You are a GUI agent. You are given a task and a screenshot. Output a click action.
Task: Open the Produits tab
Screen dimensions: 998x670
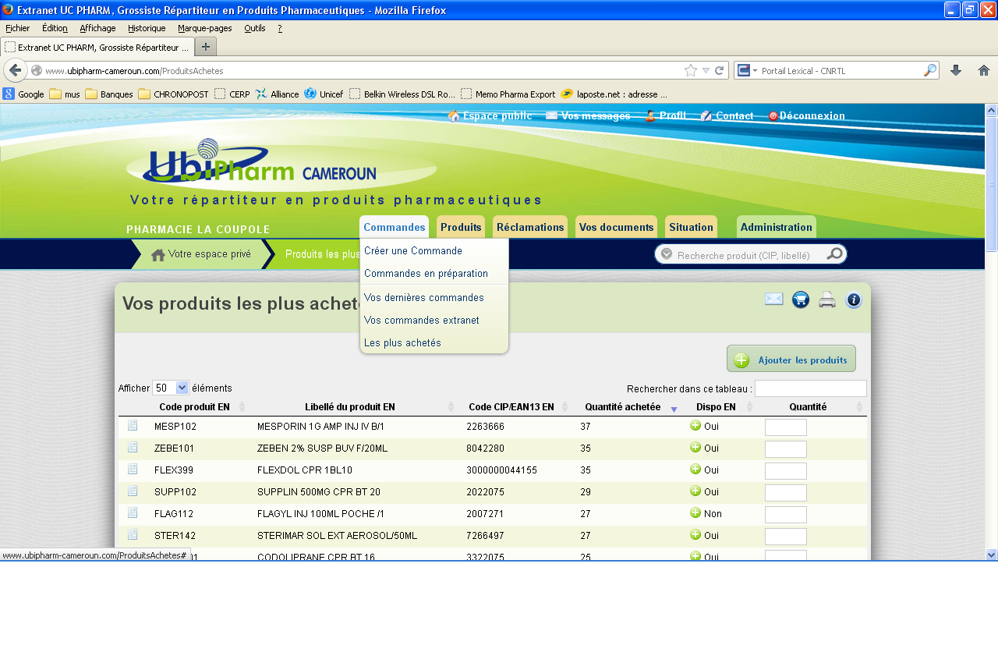click(x=461, y=227)
